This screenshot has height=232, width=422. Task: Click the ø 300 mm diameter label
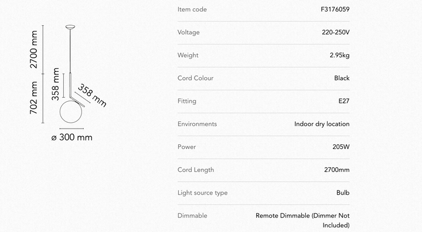[72, 137]
